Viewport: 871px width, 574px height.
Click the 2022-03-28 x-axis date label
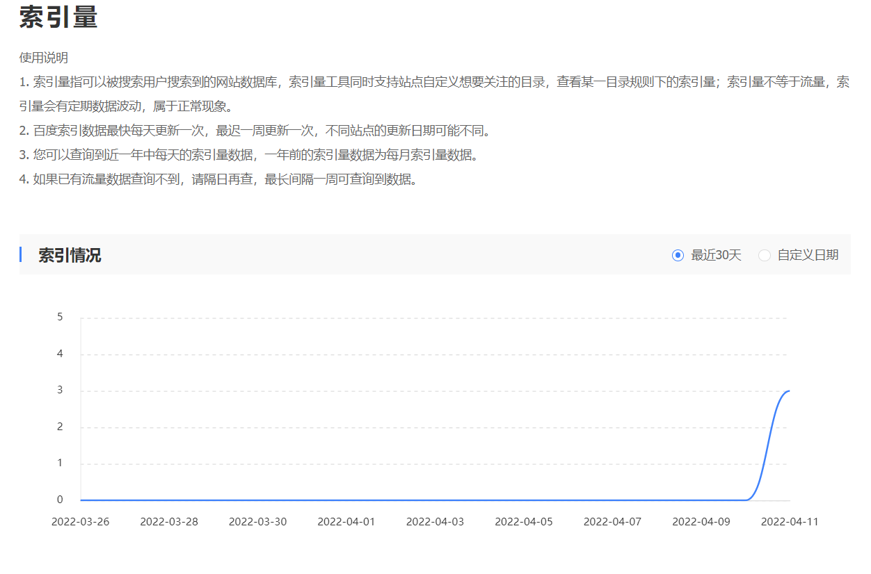pyautogui.click(x=169, y=522)
